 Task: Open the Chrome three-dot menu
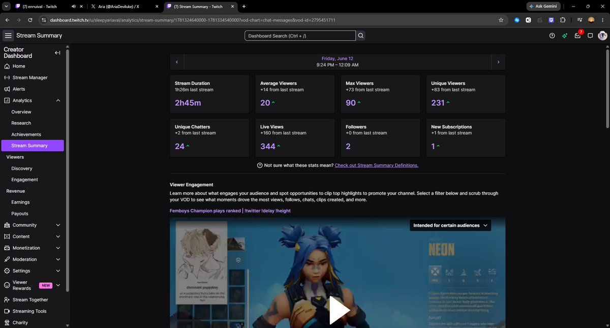pyautogui.click(x=603, y=20)
